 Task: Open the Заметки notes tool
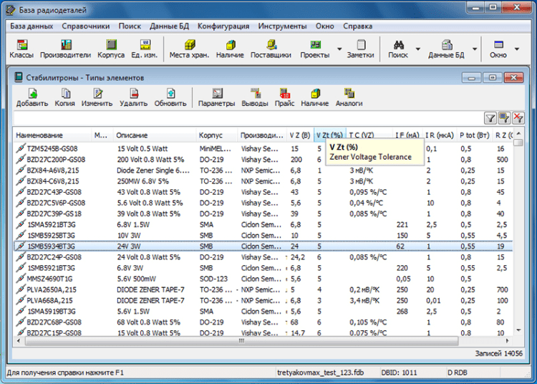(x=360, y=49)
